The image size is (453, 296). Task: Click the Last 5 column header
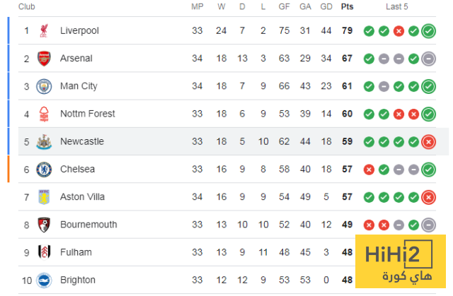[396, 7]
